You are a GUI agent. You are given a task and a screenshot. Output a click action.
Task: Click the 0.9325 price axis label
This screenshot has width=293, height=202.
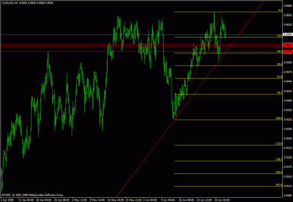[x=288, y=119]
